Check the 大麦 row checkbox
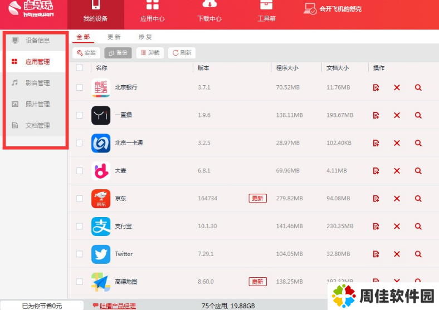Screen dimensions: 439x310 (80, 171)
